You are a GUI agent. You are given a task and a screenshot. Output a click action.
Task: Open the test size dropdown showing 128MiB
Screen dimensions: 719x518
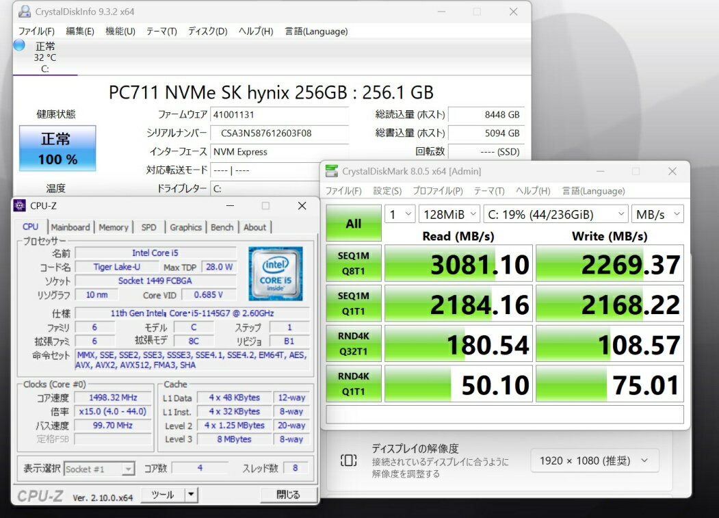(x=450, y=214)
